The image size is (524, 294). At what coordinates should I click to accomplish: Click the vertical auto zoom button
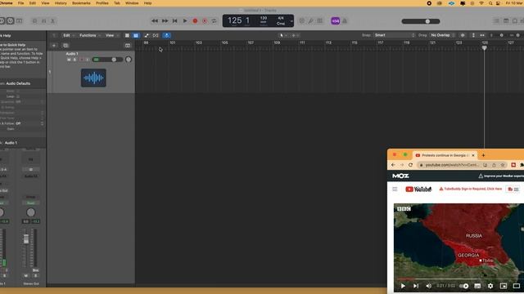[x=473, y=35]
